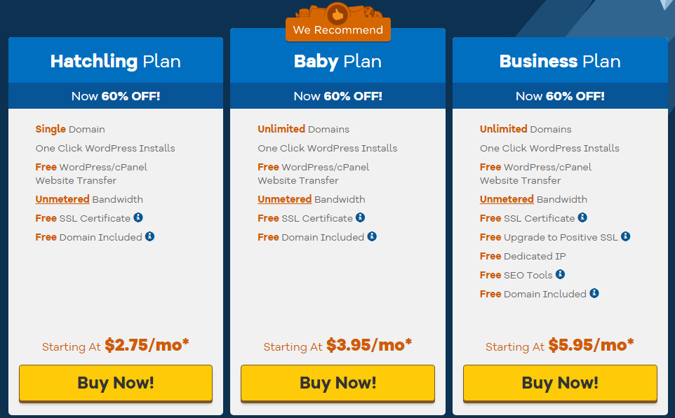The height and width of the screenshot is (418, 675).
Task: Buy the Baby Plan now
Action: (338, 383)
